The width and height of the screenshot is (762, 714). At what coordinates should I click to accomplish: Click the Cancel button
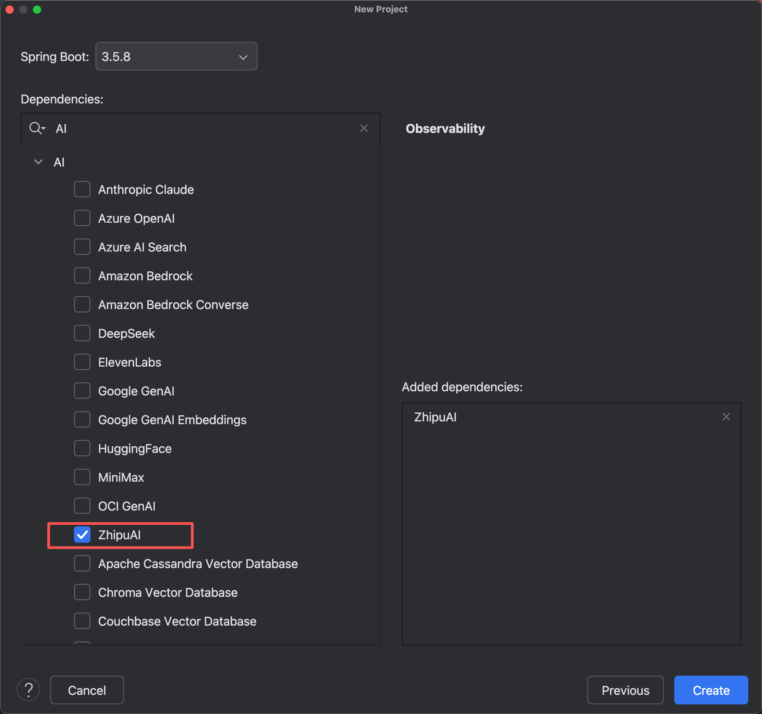[87, 690]
